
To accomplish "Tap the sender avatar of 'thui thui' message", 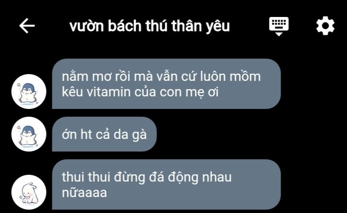I will pos(29,192).
